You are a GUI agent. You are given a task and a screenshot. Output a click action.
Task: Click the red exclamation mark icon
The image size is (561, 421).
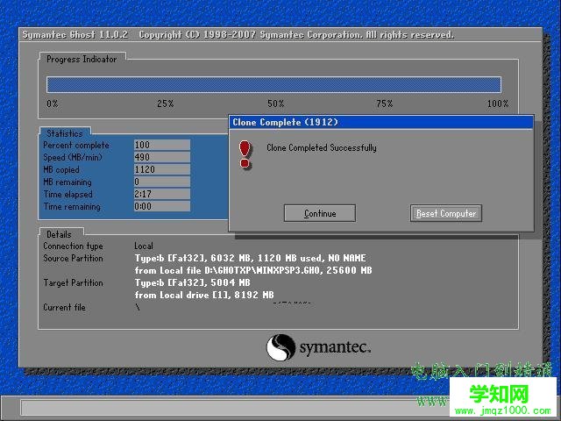245,153
